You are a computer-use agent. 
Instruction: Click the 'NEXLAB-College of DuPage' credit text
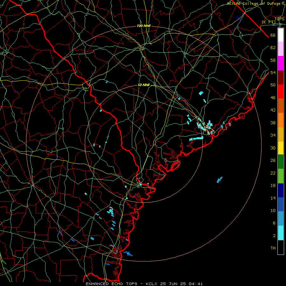(x=254, y=3)
